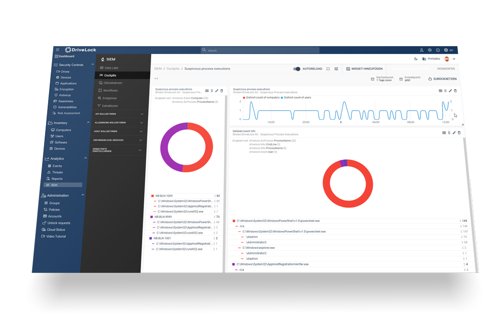Image resolution: width=502 pixels, height=320 pixels.
Task: Open the hamburger menu beside DriveLock logo
Action: [x=58, y=50]
